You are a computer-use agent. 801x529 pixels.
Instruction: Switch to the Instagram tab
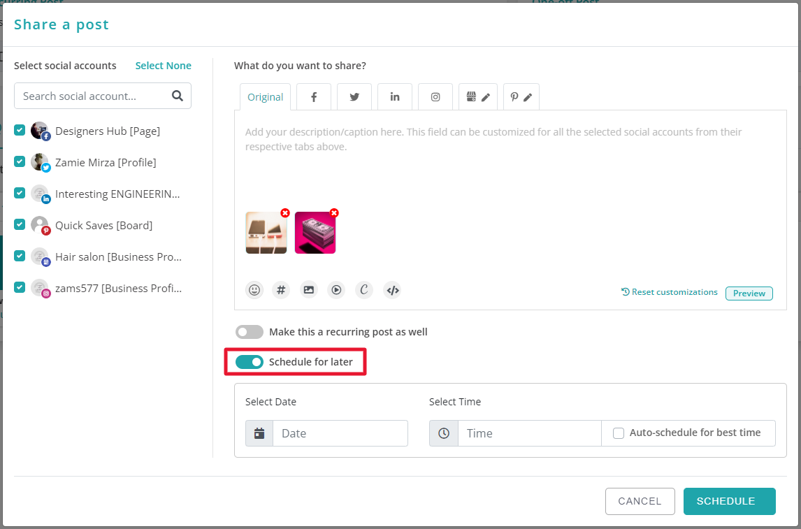coord(435,96)
